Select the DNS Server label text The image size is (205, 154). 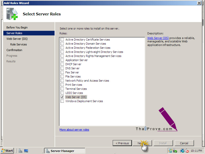[x=73, y=68]
